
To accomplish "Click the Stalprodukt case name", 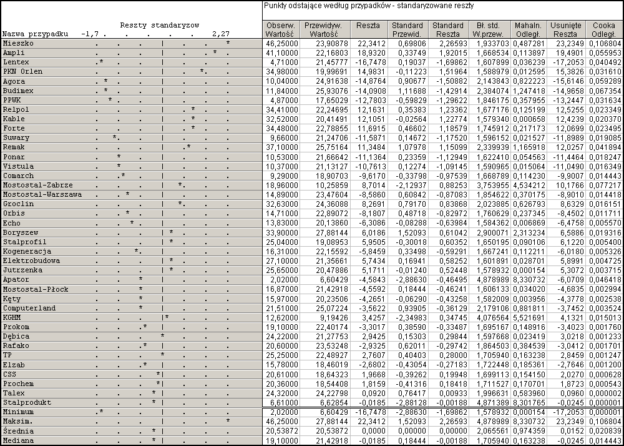I will [27, 403].
